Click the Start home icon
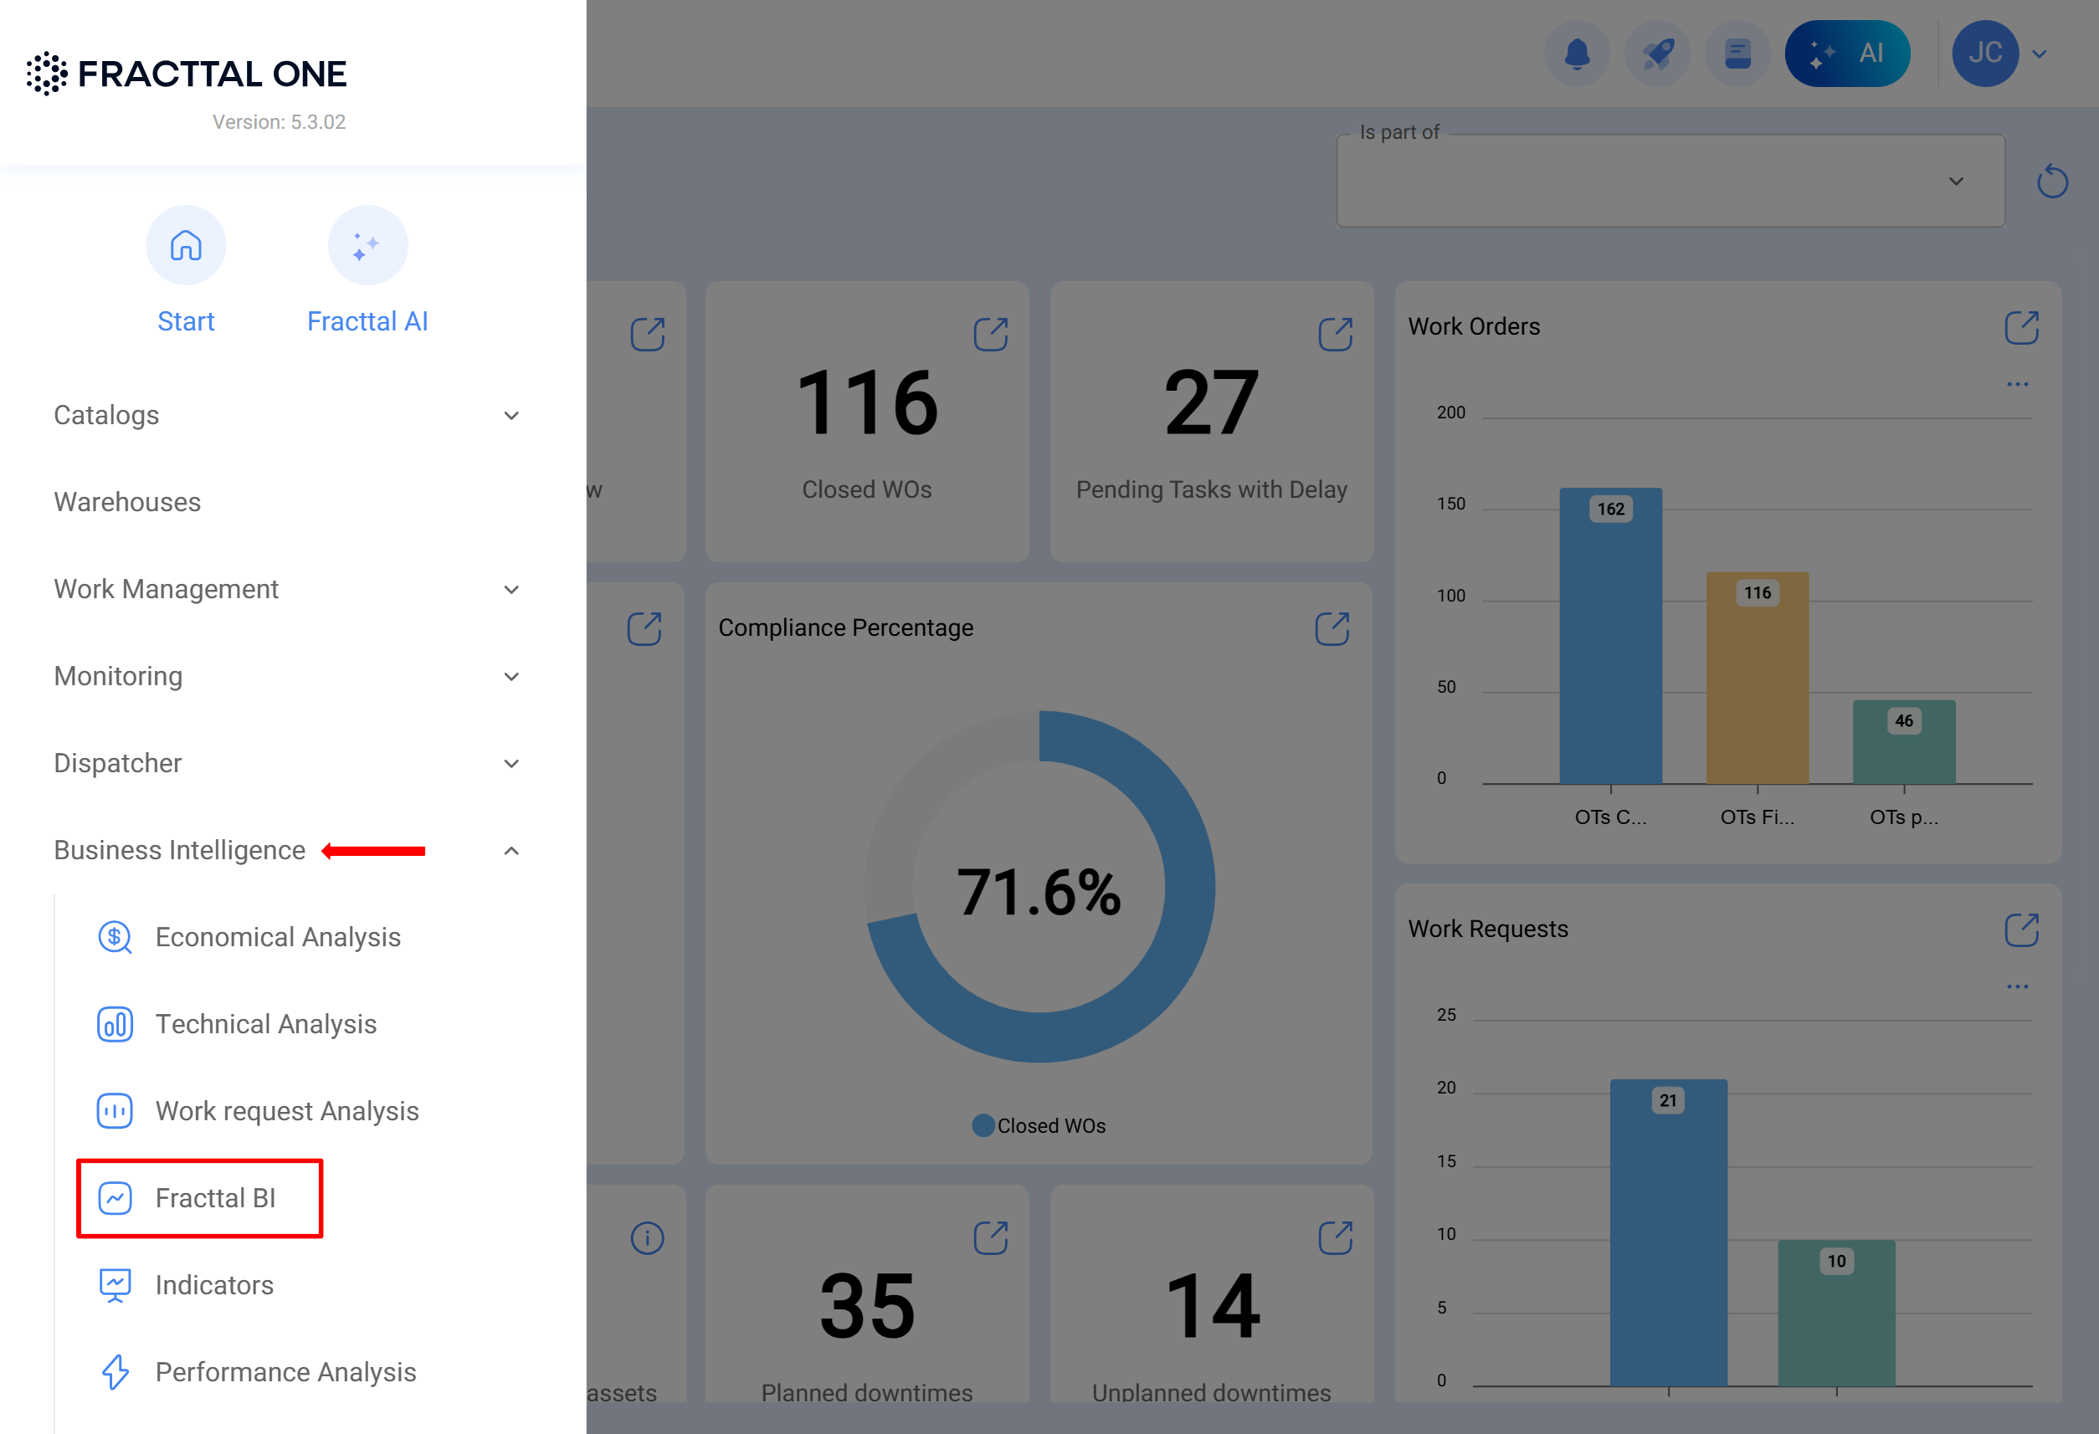Viewport: 2099px width, 1434px height. click(186, 246)
